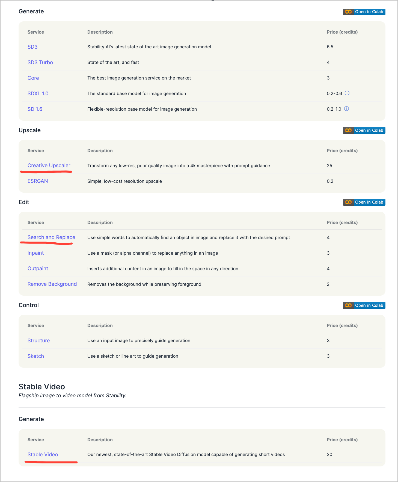Open the SD3 Turbo service link

pyautogui.click(x=40, y=62)
